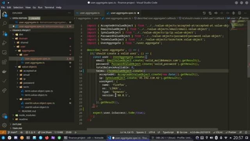Open the Run and Debug view
This screenshot has height=141, width=250.
tap(4, 43)
